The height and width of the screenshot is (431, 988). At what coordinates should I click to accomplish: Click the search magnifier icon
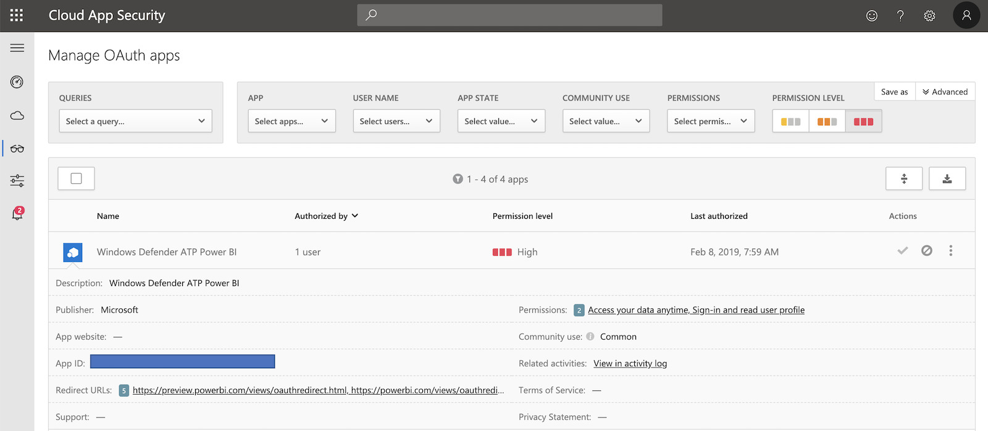click(x=371, y=15)
